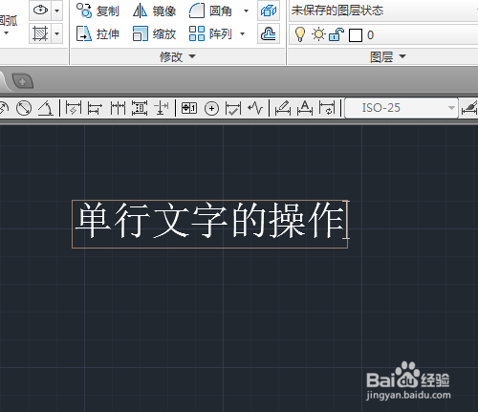Click the Explode objects icon
Screen dimensions: 478x412
(x=269, y=11)
